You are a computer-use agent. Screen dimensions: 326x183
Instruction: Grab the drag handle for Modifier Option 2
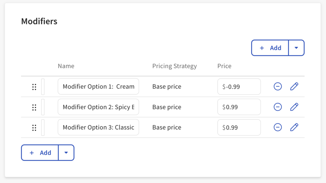coord(34,107)
